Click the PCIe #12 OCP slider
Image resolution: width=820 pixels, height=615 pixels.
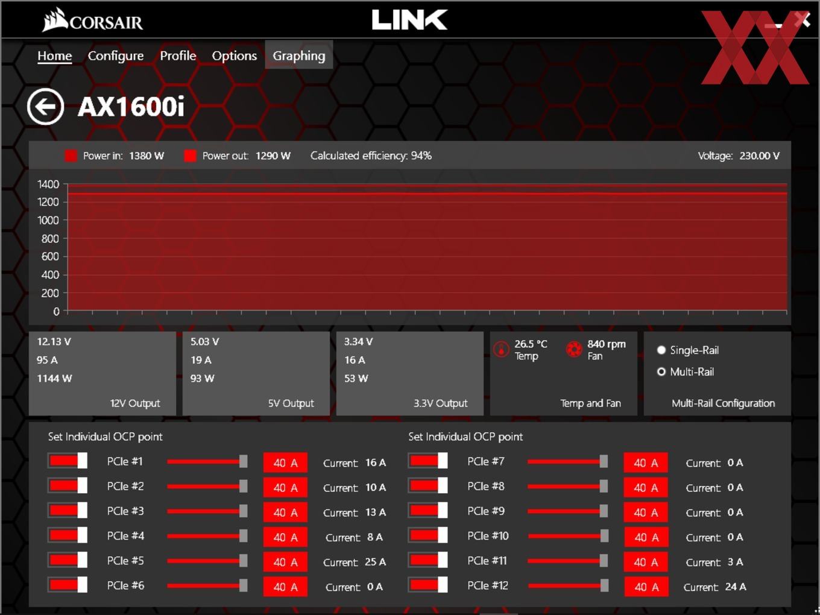[568, 585]
